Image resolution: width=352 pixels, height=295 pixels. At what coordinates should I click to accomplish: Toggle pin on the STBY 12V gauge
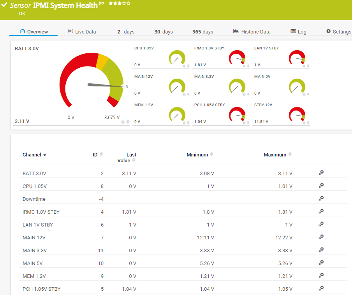point(308,123)
